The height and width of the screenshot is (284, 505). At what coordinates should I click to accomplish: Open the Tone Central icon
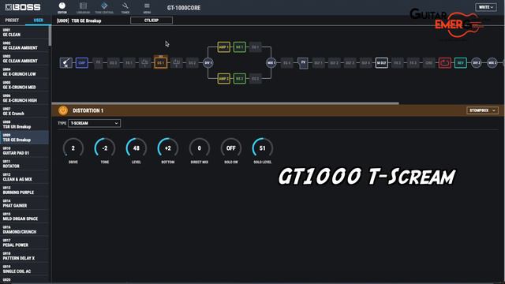click(104, 8)
